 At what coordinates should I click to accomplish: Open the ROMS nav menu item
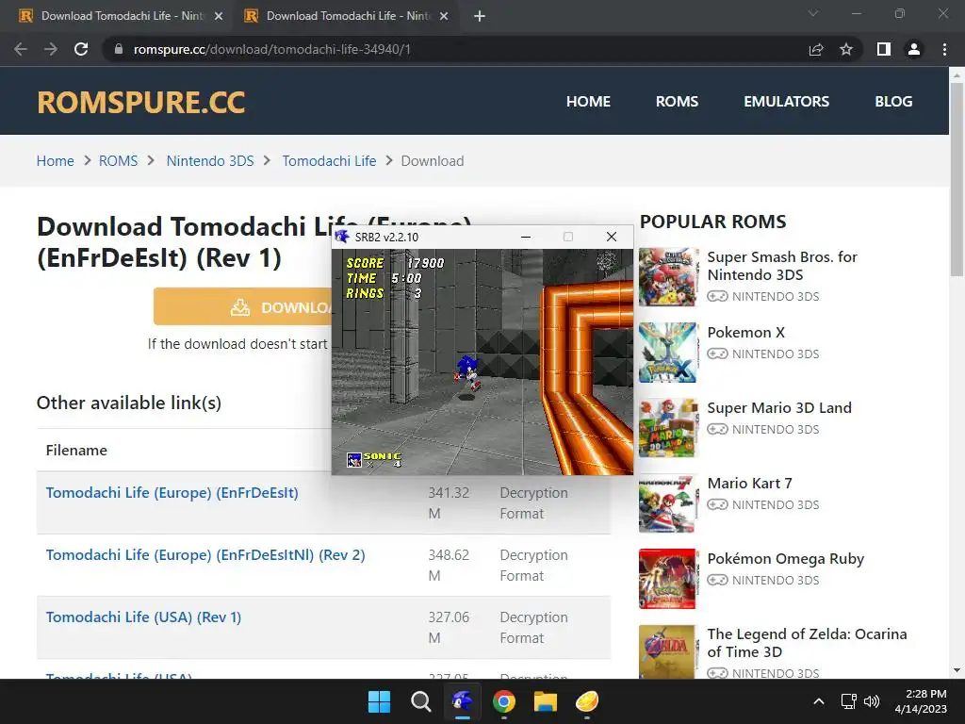click(677, 102)
